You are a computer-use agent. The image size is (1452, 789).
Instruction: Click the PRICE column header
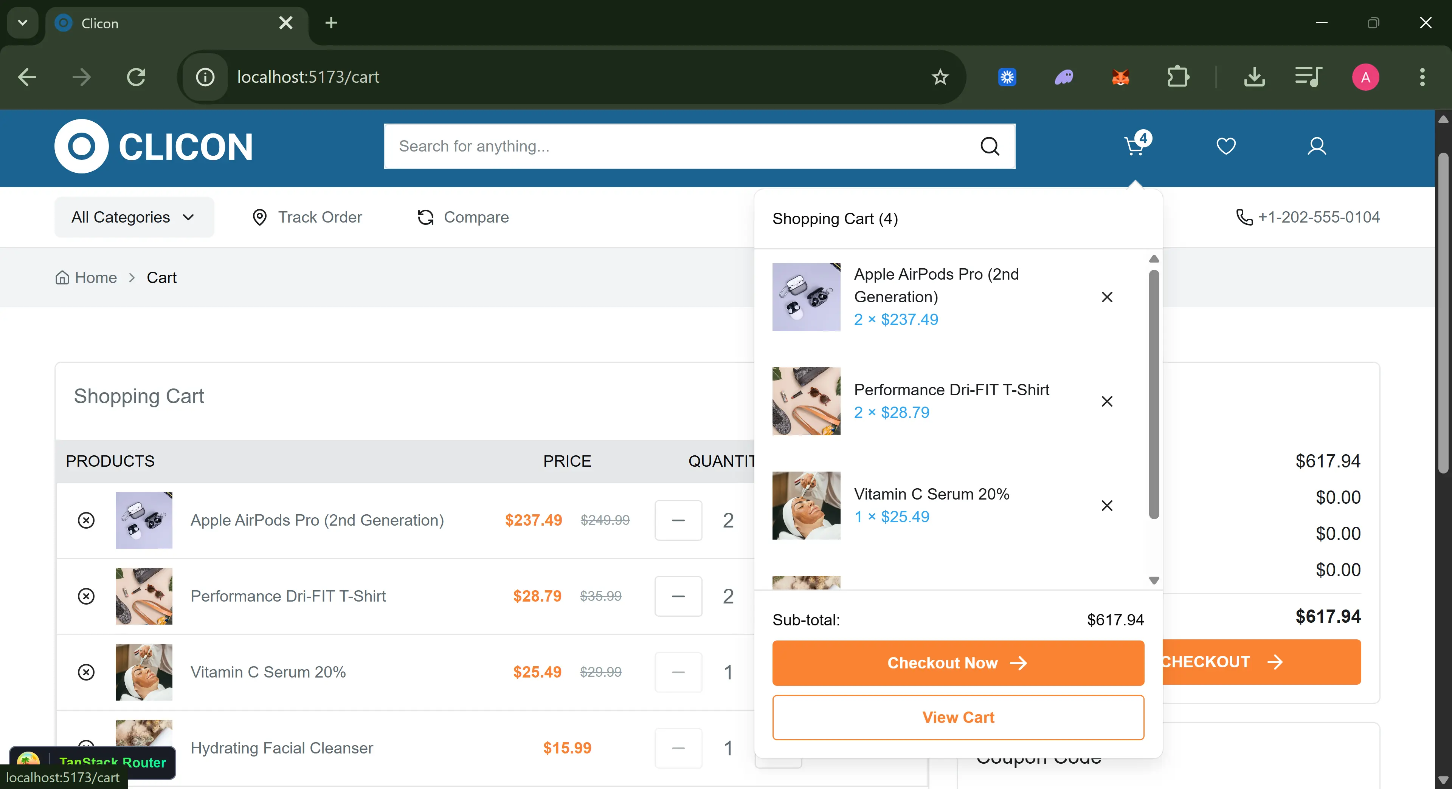coord(567,461)
